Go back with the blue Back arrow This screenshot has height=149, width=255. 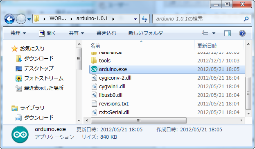point(9,19)
